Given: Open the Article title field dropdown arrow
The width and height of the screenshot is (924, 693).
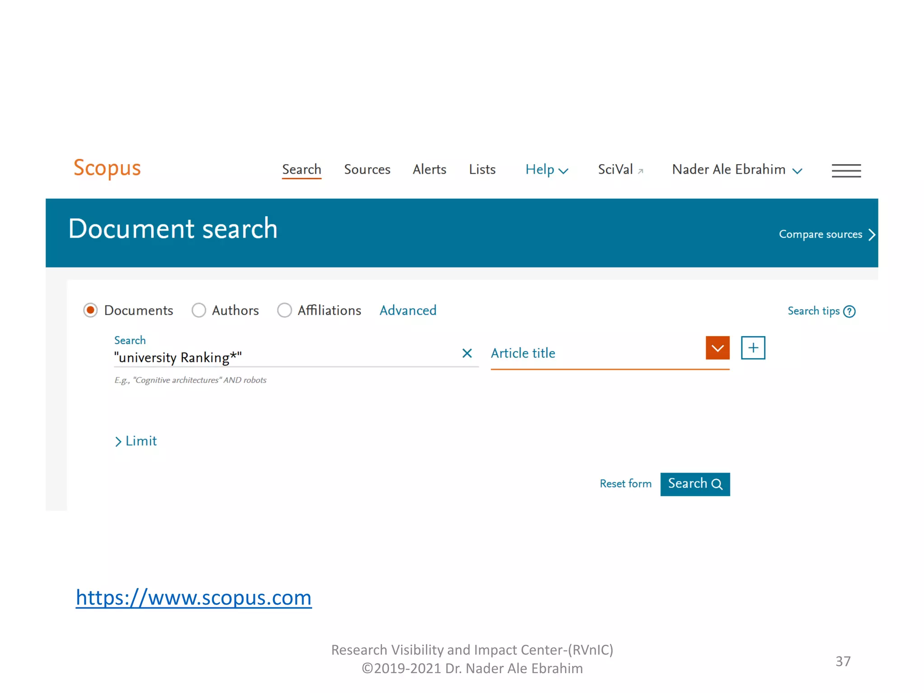Looking at the screenshot, I should click(717, 348).
